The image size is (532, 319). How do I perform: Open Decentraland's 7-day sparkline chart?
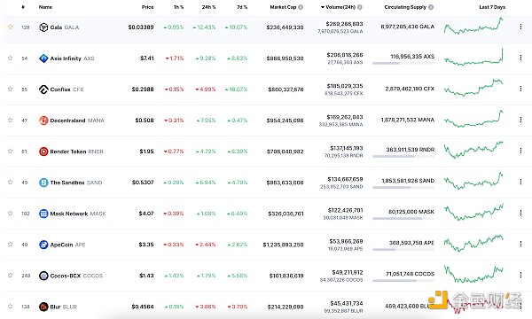coord(473,119)
